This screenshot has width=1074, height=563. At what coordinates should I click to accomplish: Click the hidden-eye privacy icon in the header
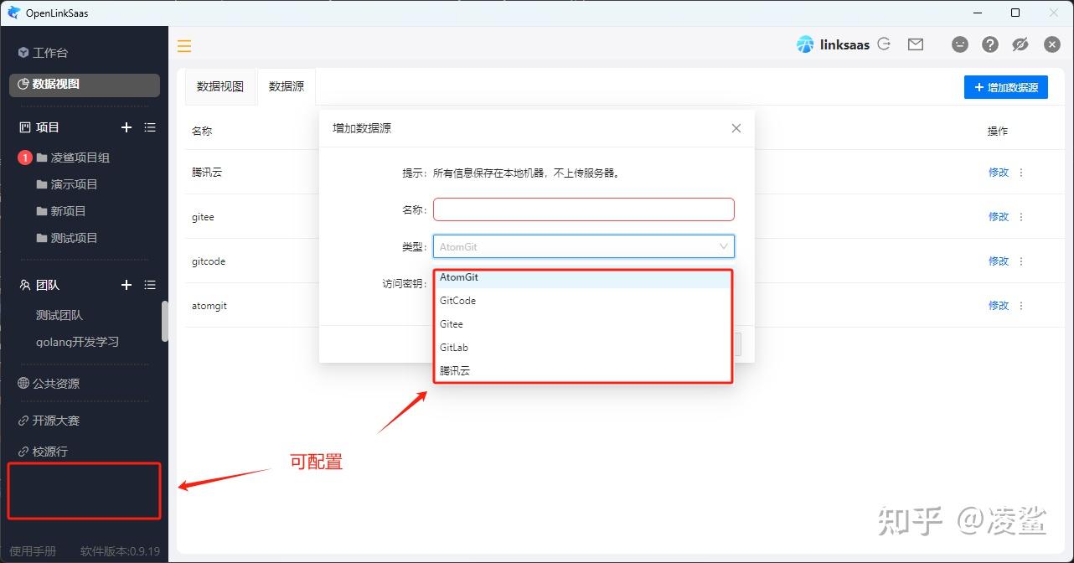click(x=1020, y=44)
